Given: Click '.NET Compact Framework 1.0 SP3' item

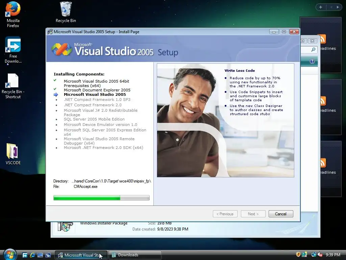Looking at the screenshot, I should click(97, 100).
